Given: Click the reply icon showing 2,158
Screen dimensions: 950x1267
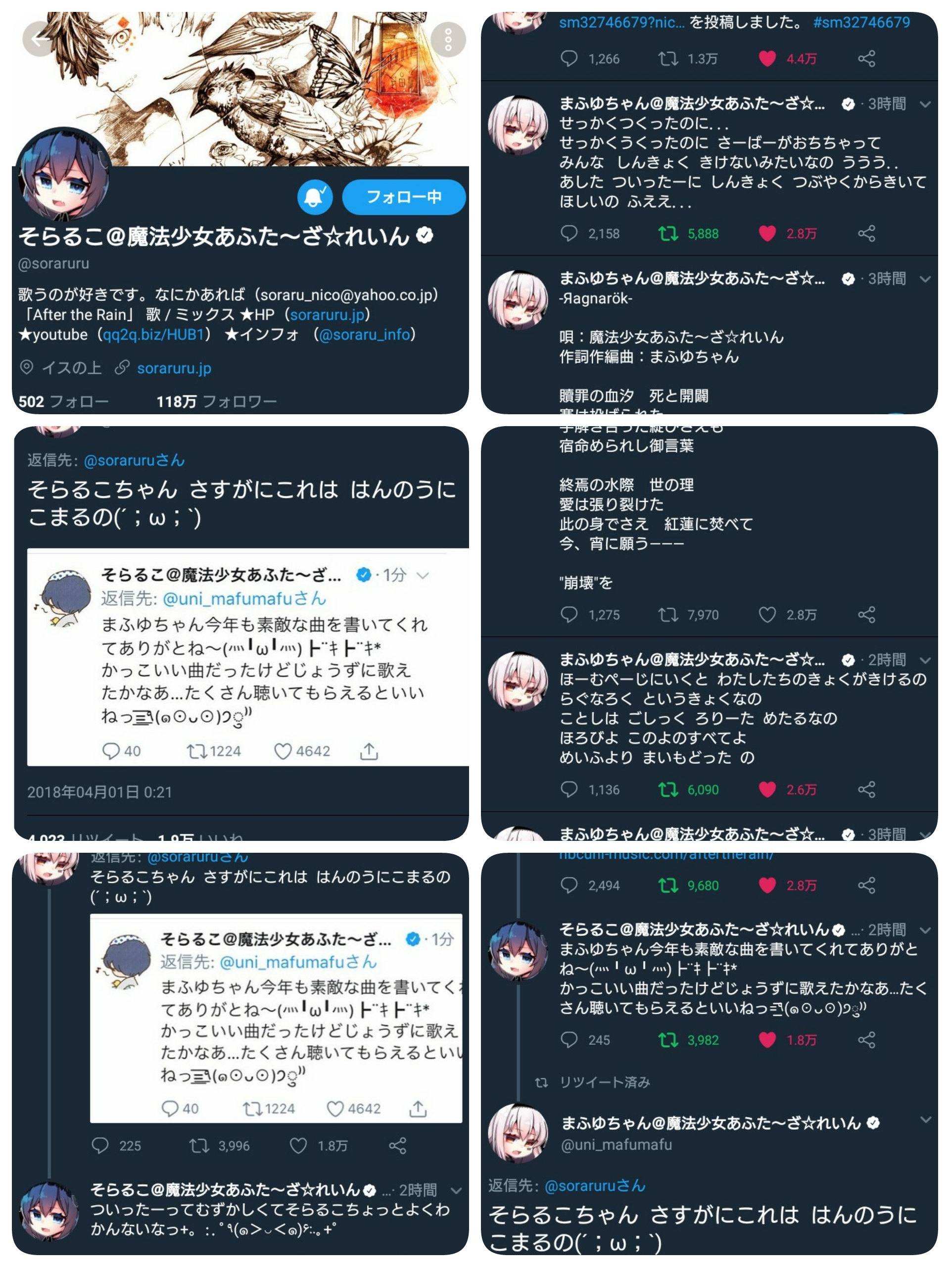Looking at the screenshot, I should (x=569, y=233).
